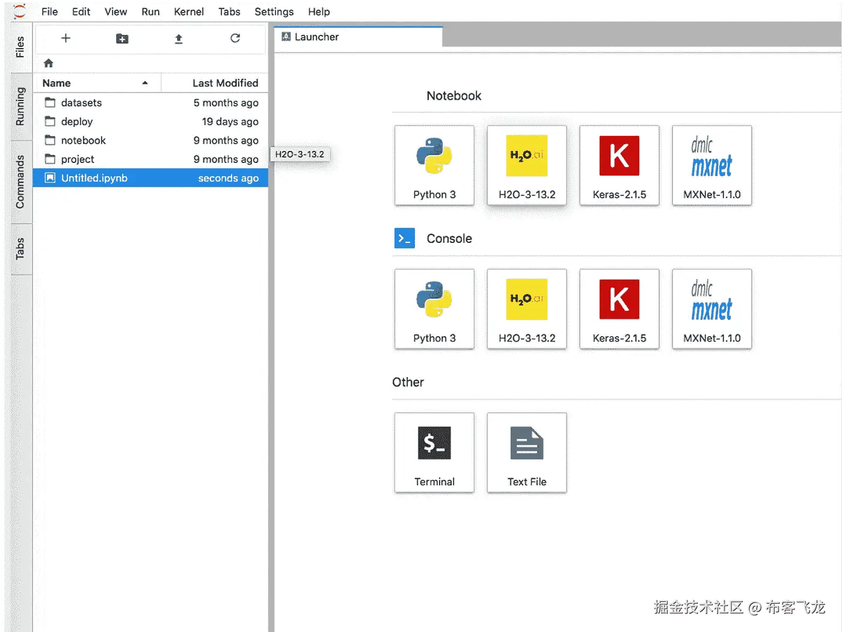This screenshot has height=632, width=842.
Task: Click '19 days ago' modified date
Action: click(x=230, y=121)
